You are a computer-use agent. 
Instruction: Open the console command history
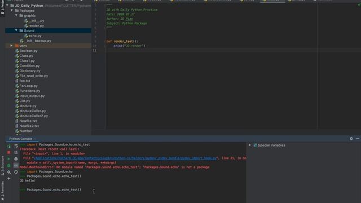pyautogui.click(x=16, y=172)
